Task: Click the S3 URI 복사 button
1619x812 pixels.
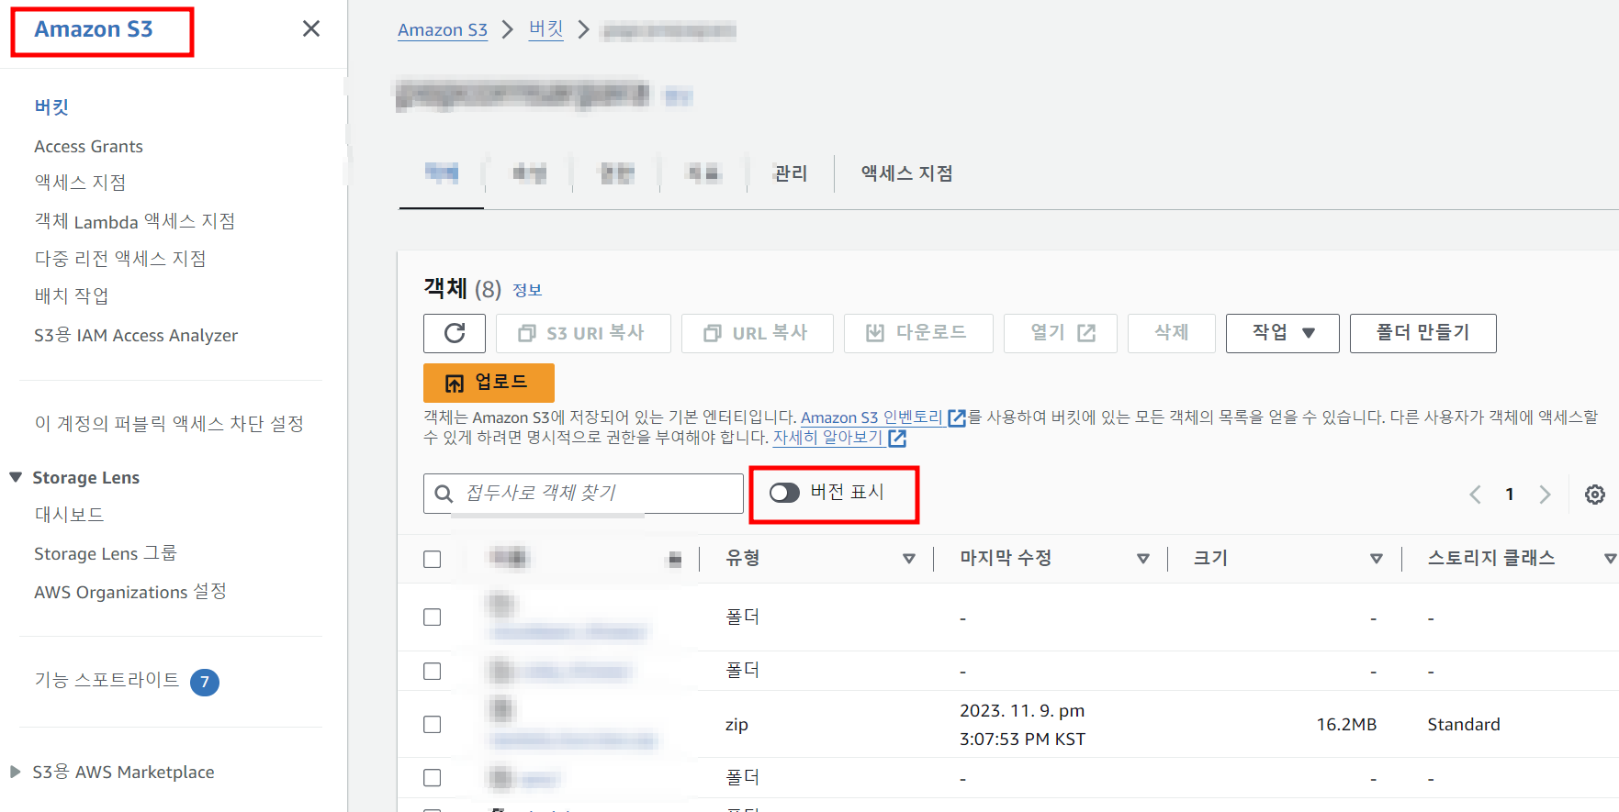Action: (583, 333)
